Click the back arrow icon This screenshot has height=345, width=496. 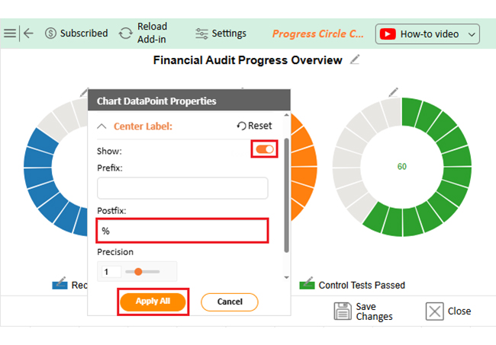coord(28,34)
